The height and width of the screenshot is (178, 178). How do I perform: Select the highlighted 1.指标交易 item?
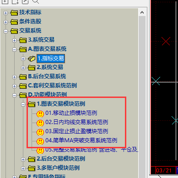pyautogui.click(x=51, y=59)
